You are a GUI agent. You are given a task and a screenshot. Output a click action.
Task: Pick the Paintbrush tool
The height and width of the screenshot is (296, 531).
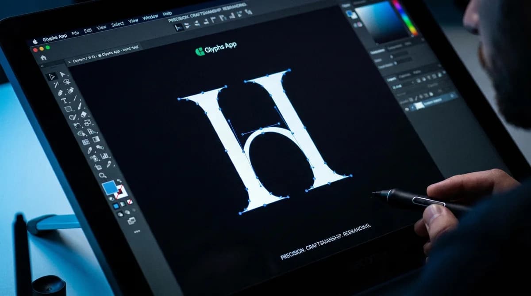click(x=79, y=106)
